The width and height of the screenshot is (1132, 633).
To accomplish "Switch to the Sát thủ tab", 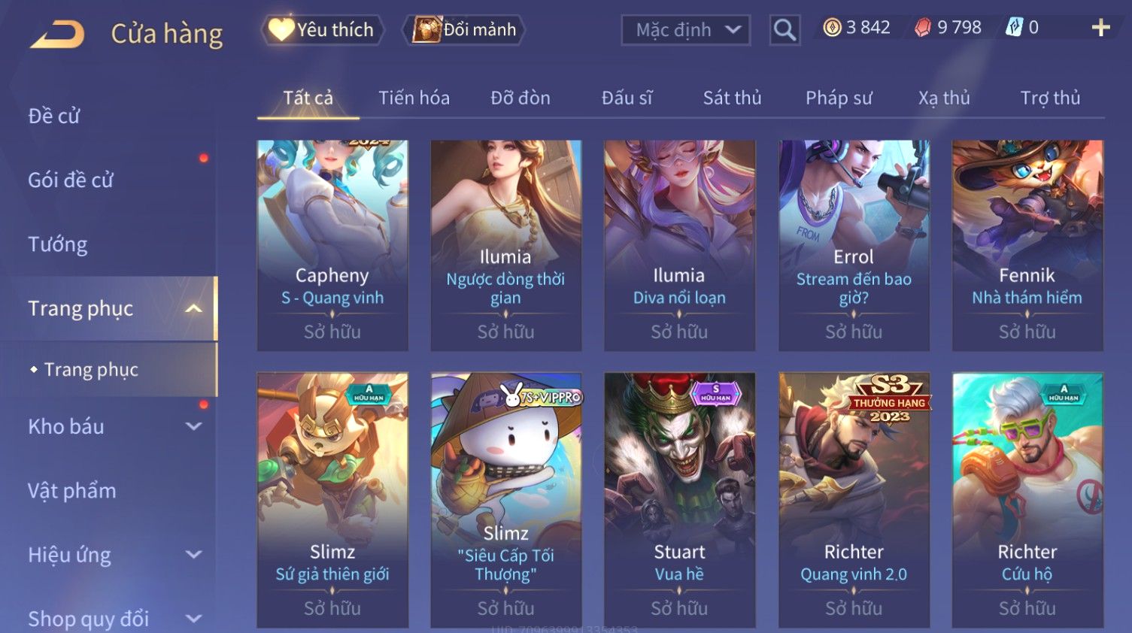I will tap(732, 98).
